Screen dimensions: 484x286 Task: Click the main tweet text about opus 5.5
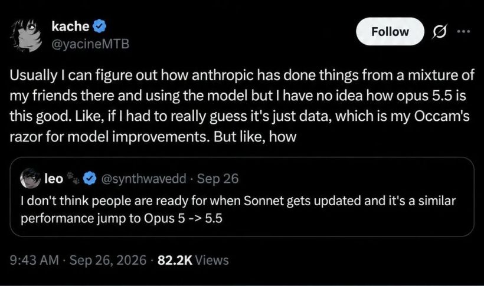[242, 106]
